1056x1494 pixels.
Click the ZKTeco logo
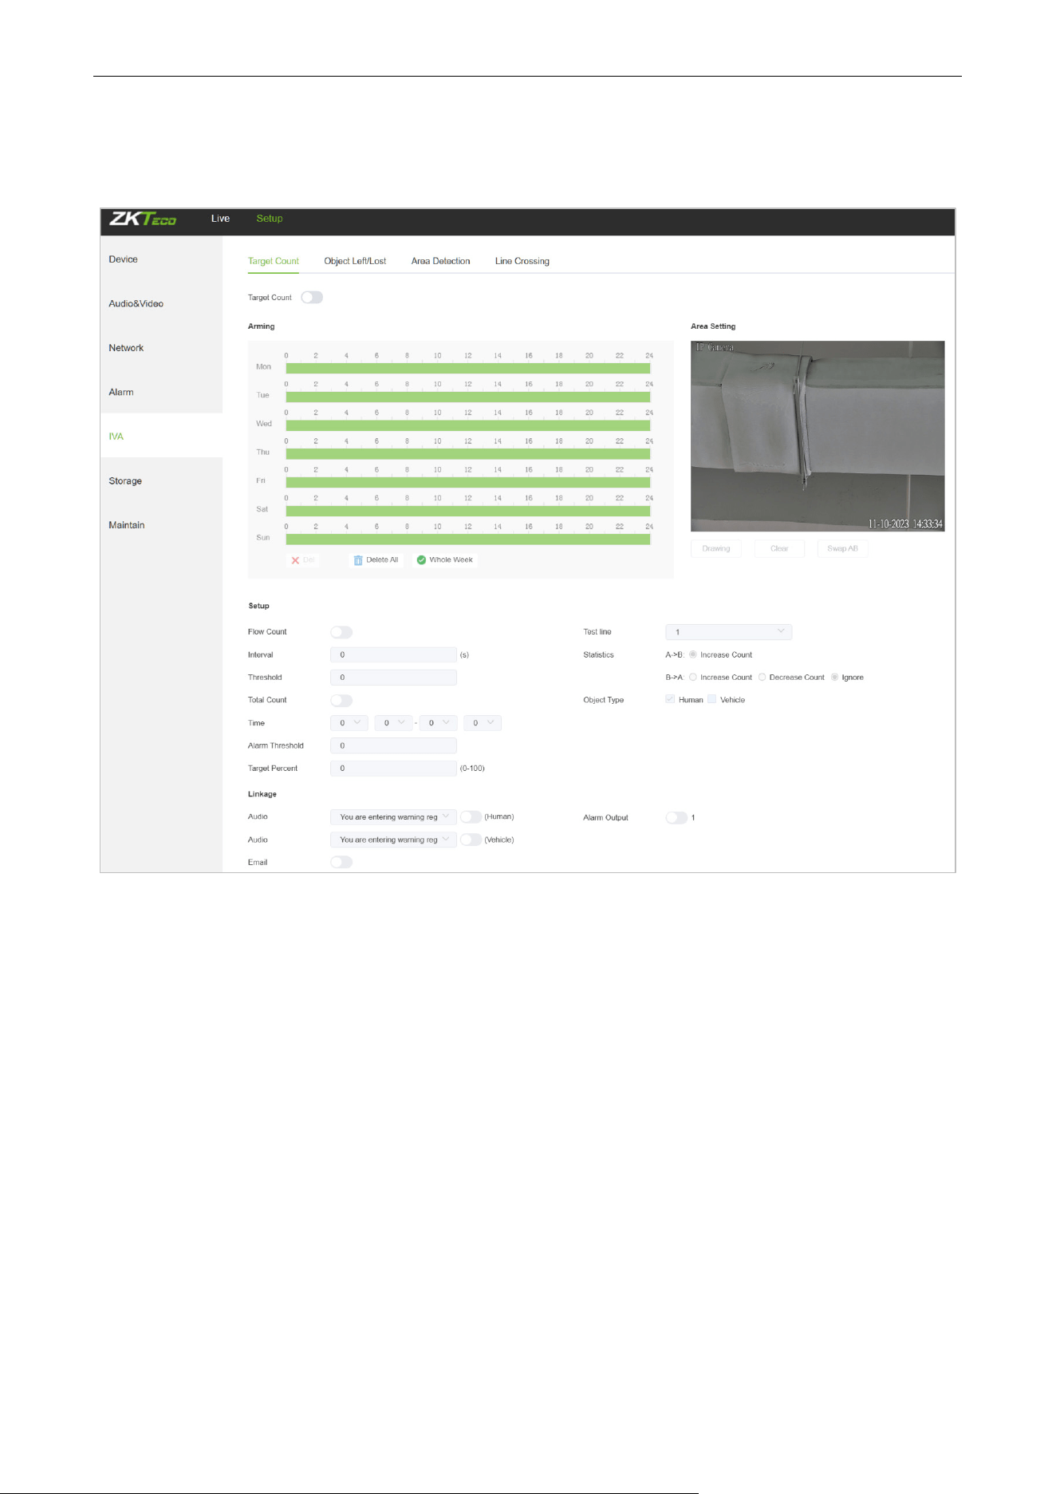pyautogui.click(x=143, y=219)
